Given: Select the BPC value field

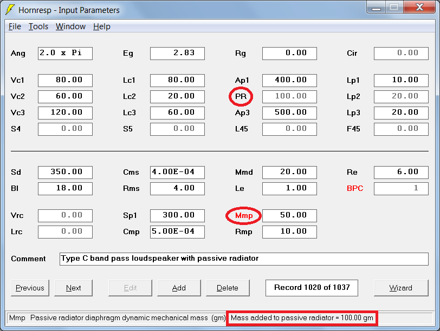Looking at the screenshot, I should click(402, 189).
